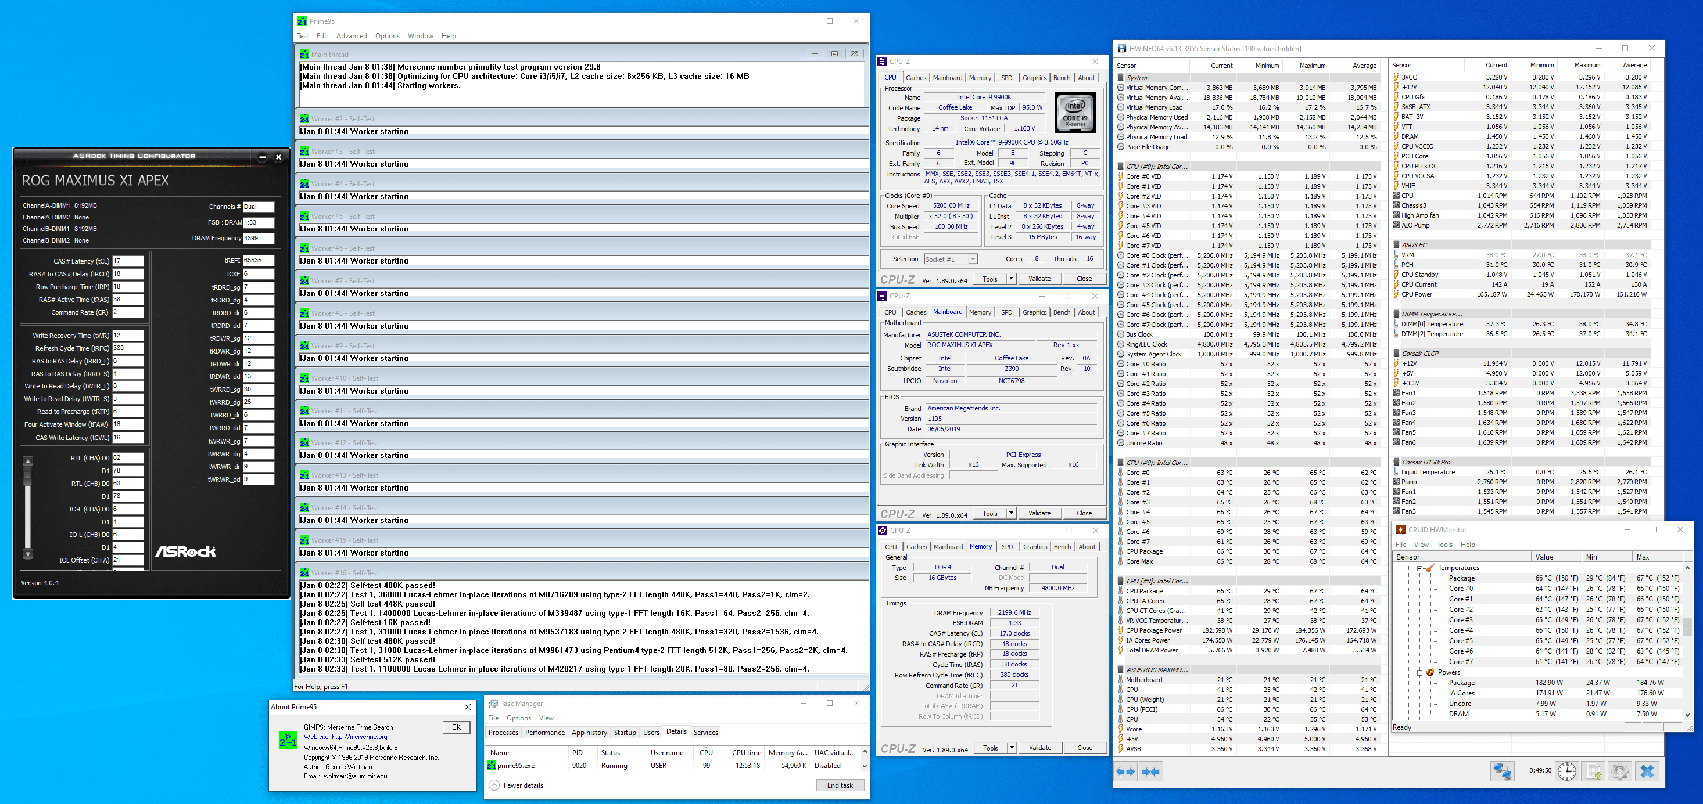The image size is (1703, 804).
Task: Open HWiNFO settings gear icon
Action: [1620, 771]
